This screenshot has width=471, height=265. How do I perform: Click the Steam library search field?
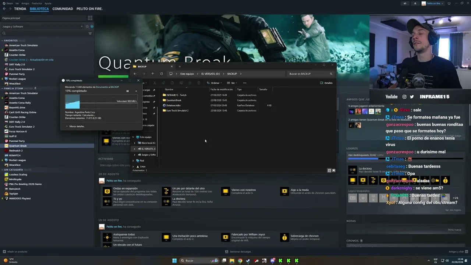44,33
